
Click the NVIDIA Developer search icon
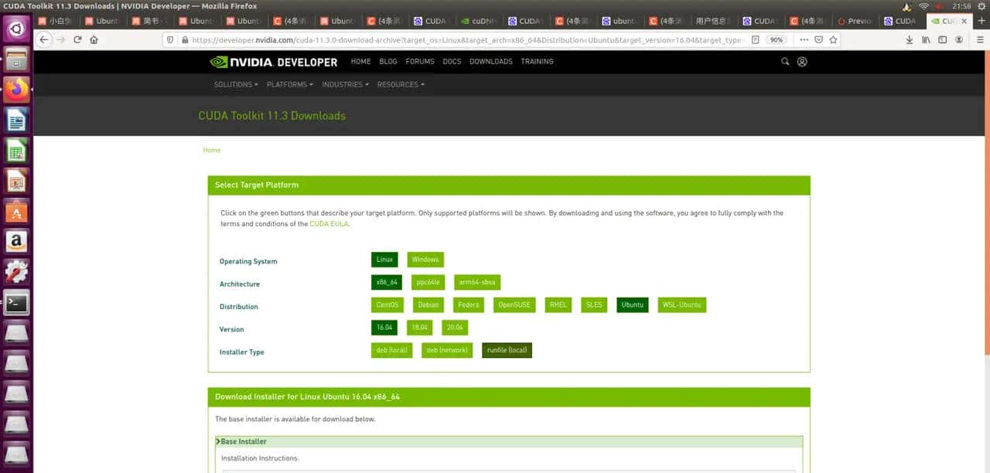coord(784,61)
